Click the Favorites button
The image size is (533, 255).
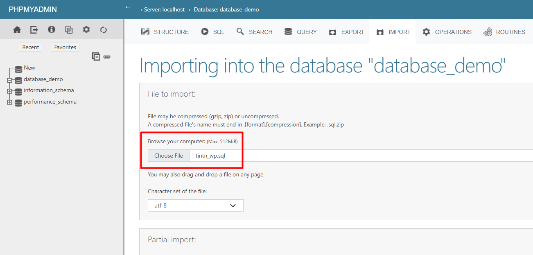coord(65,47)
